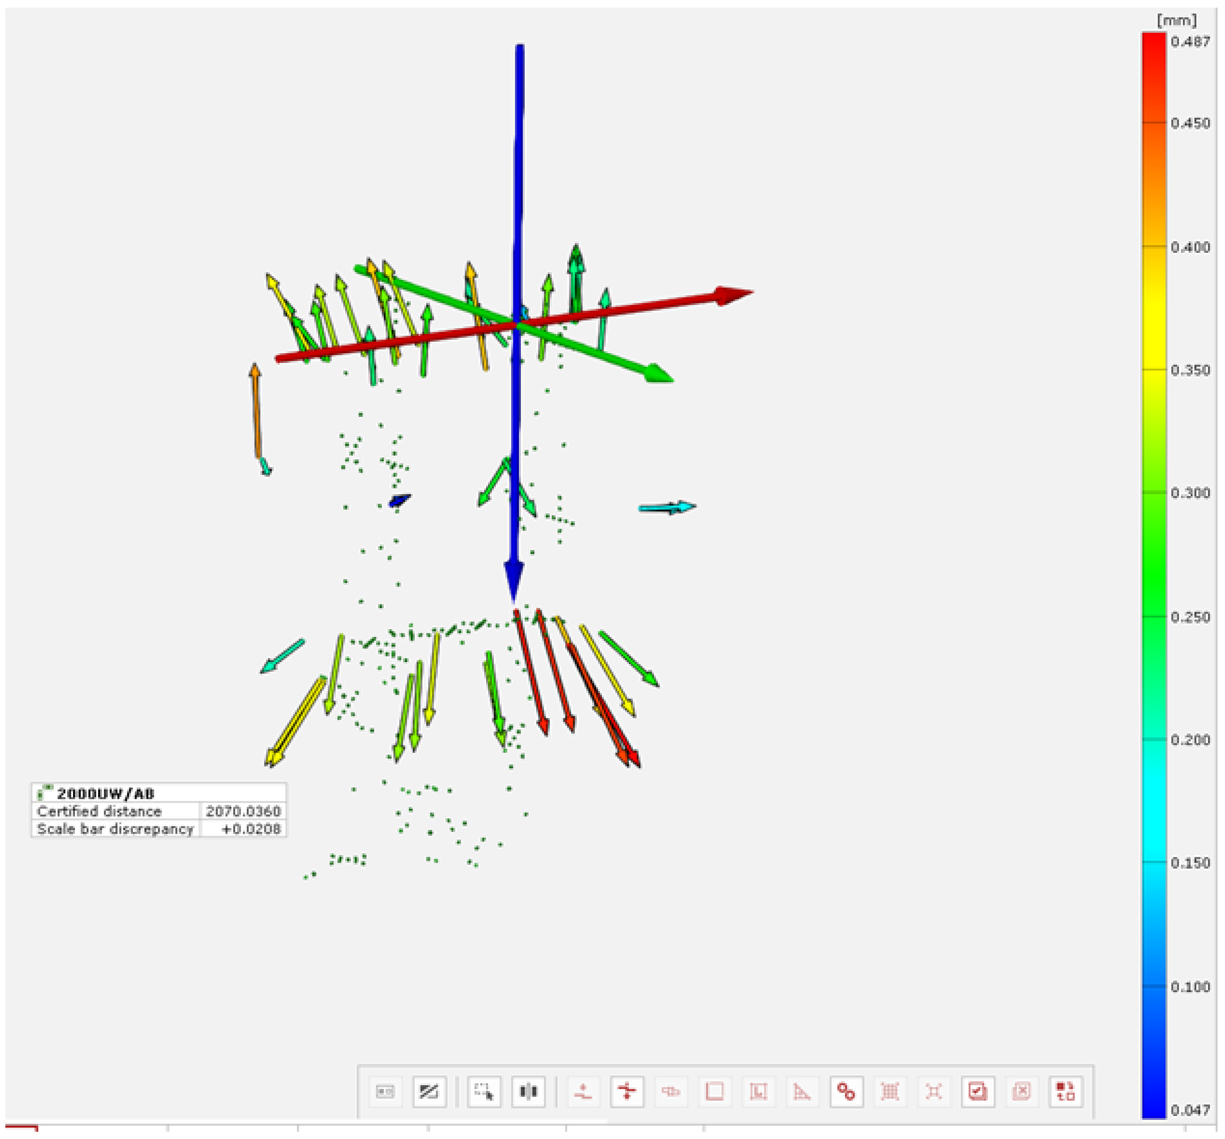
Task: Click the grayed-out first toolbar label icon
Action: click(385, 1092)
